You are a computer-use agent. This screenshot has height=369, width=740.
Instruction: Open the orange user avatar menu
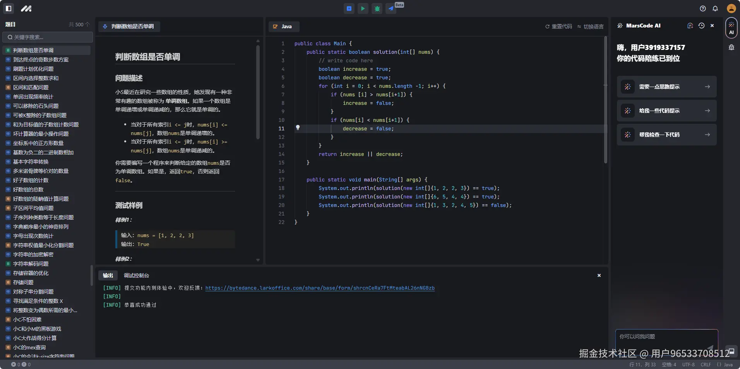[731, 9]
